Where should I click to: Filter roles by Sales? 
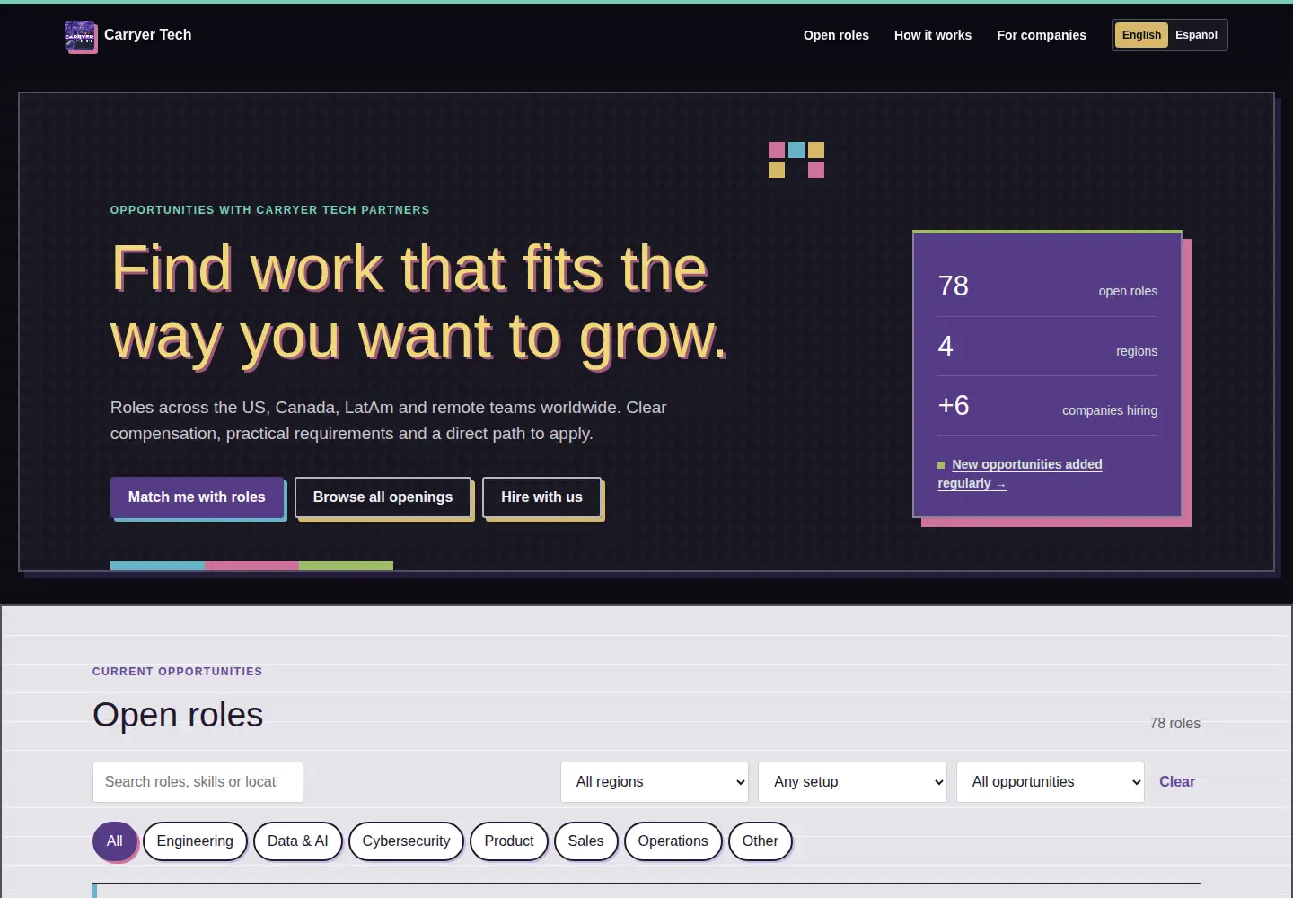[x=585, y=841]
